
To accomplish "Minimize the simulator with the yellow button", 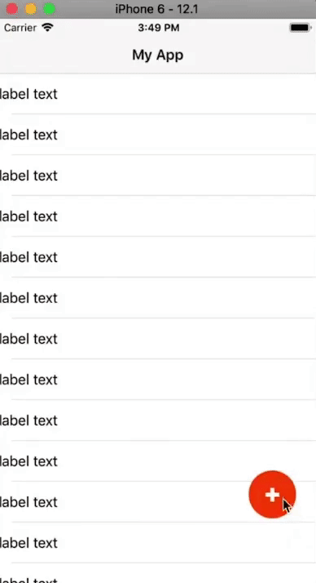I will (x=31, y=9).
